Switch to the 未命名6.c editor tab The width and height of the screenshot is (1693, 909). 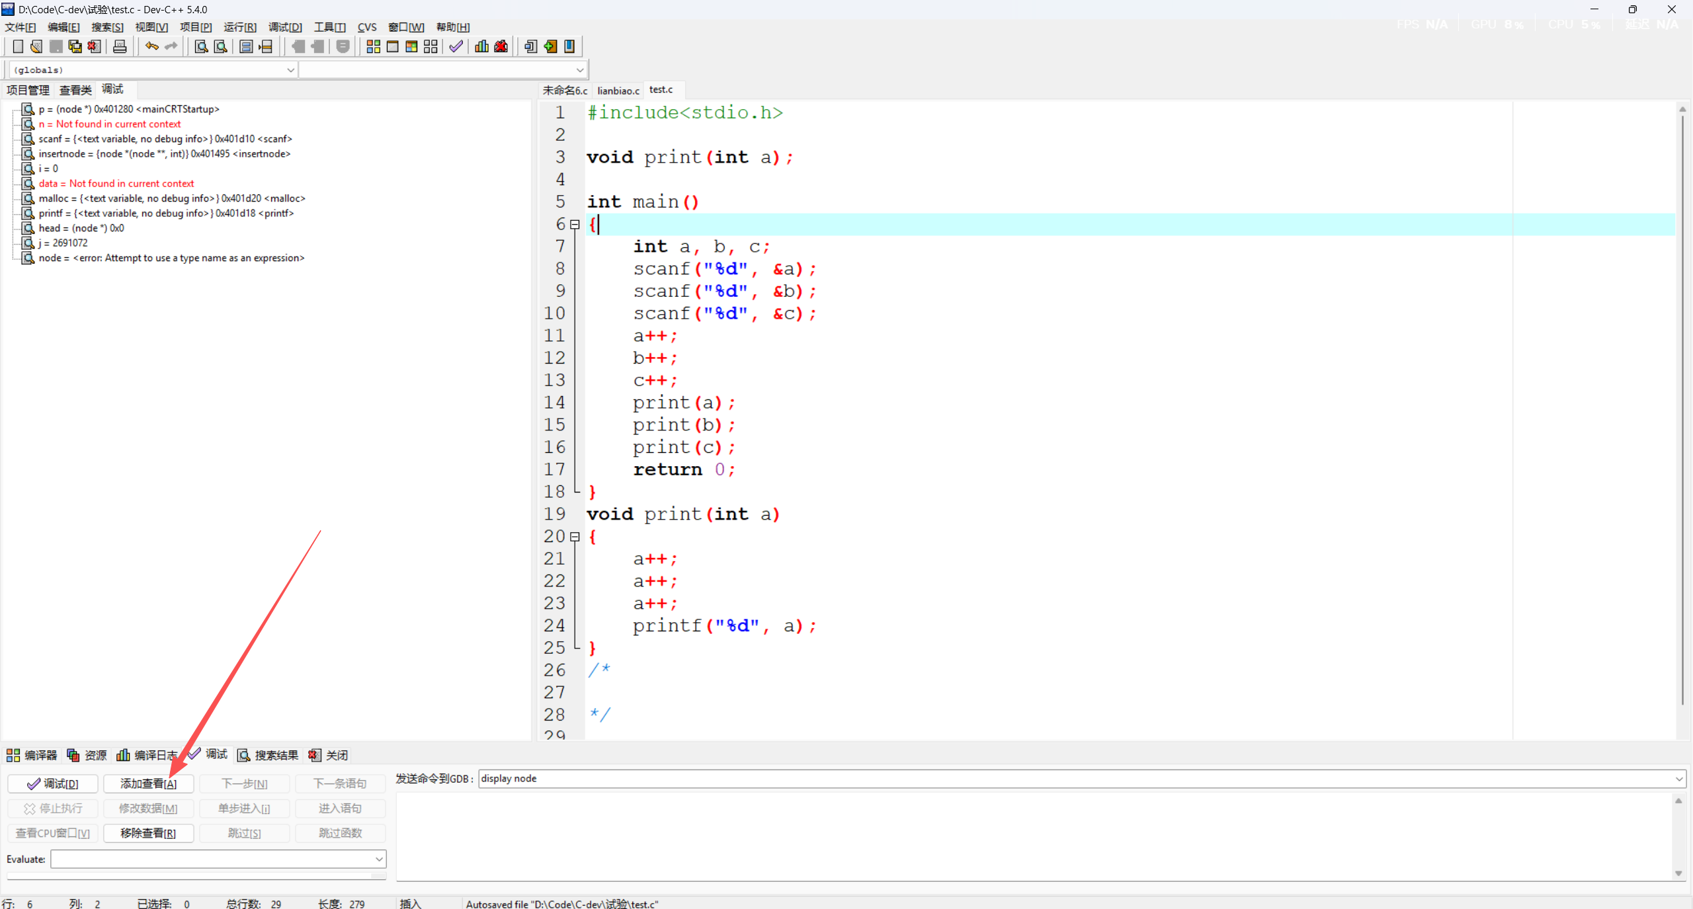(565, 91)
